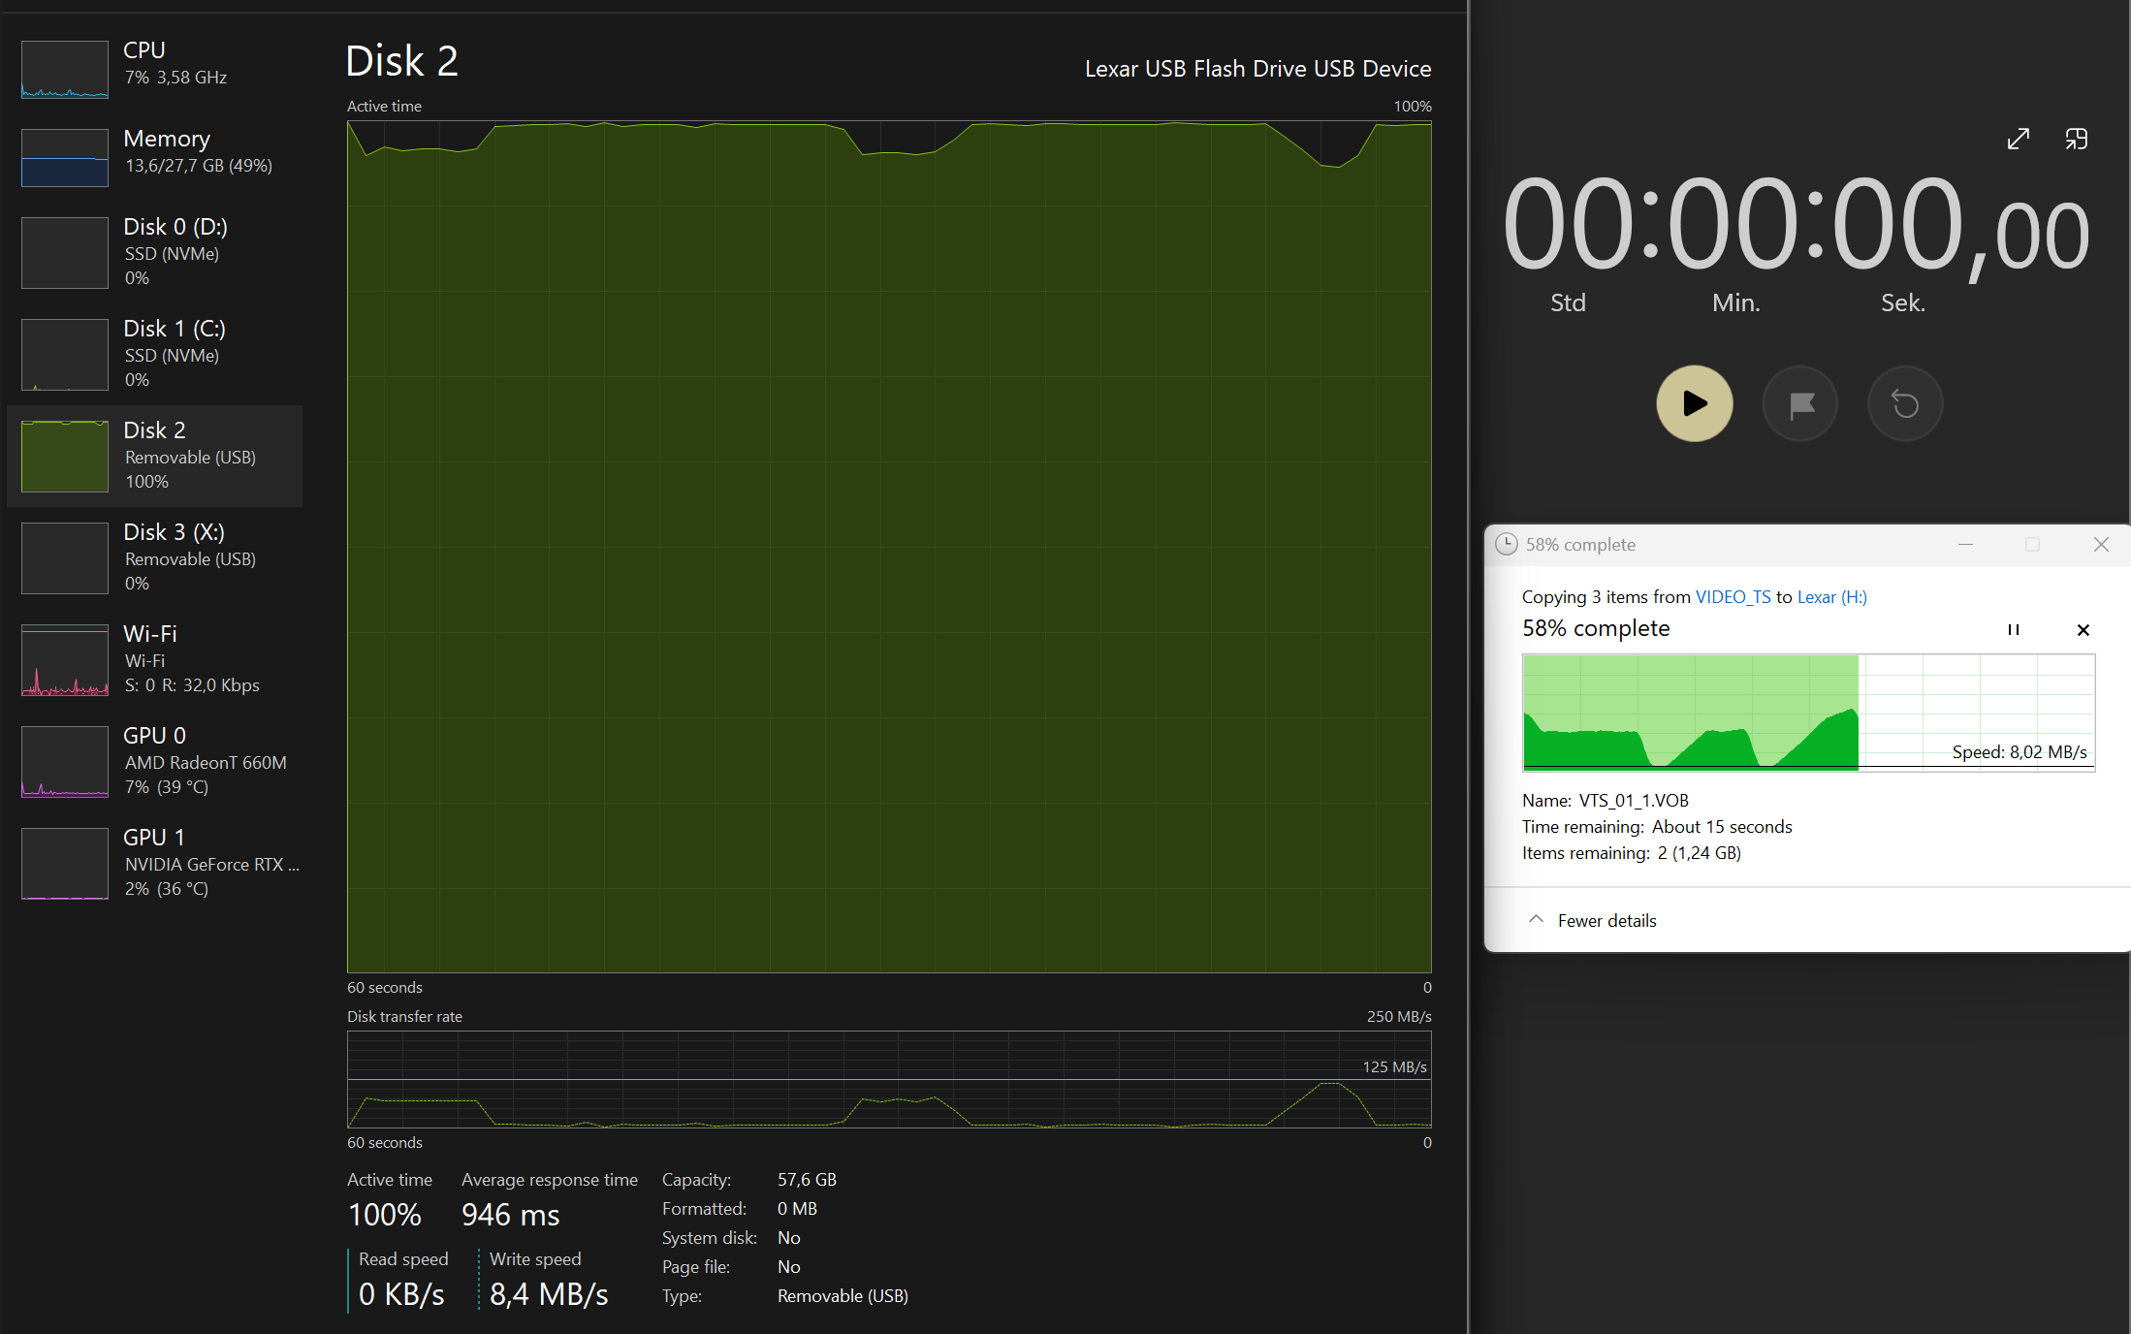Start the stopwatch with play button
Viewport: 2131px width, 1334px height.
point(1694,403)
